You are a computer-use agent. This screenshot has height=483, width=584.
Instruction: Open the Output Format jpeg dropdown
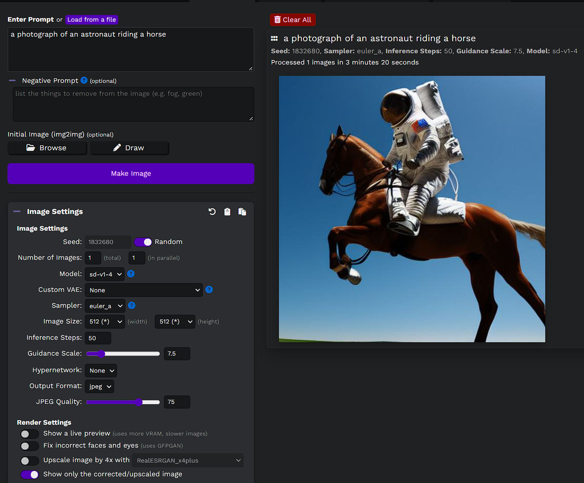click(x=99, y=386)
